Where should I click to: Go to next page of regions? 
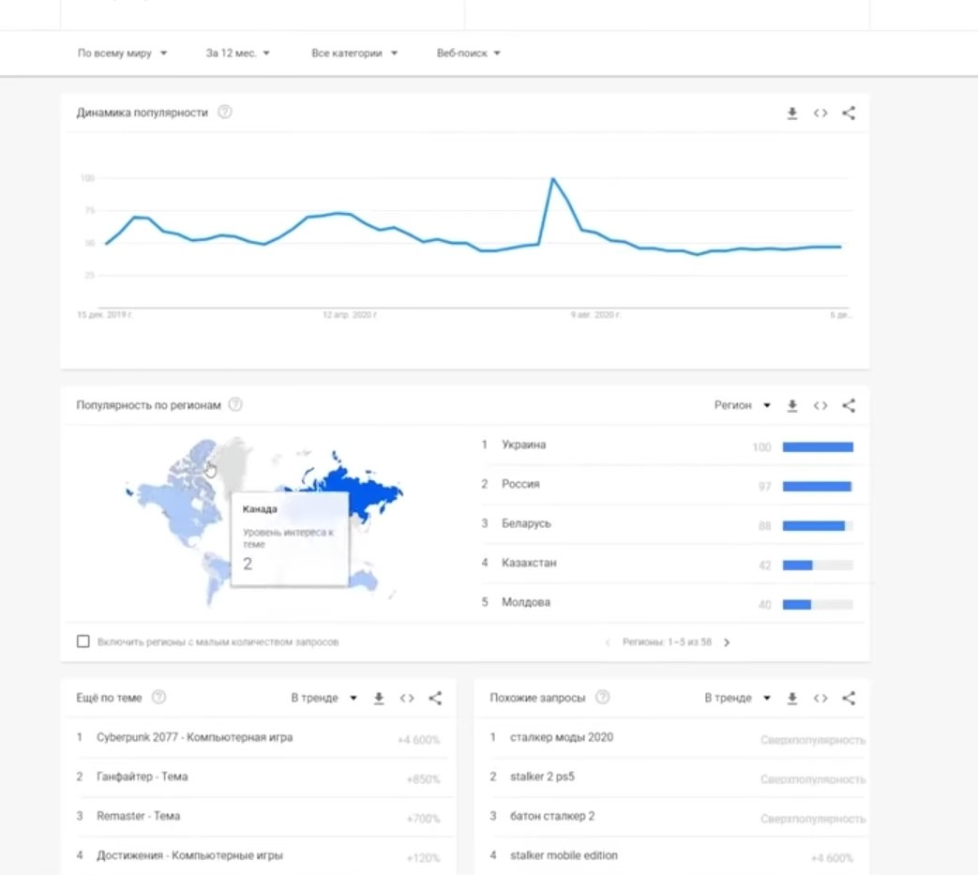click(x=727, y=642)
